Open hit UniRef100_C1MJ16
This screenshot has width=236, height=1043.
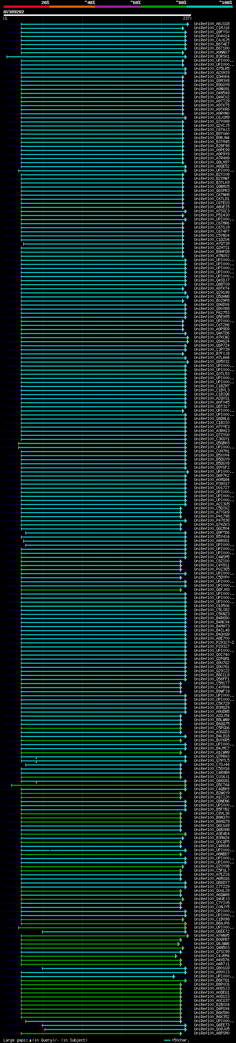coord(212,28)
